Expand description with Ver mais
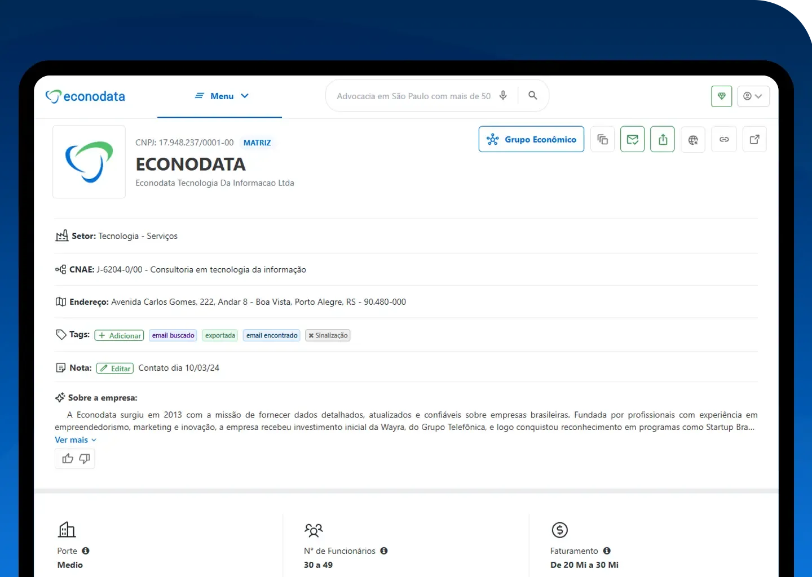 point(71,440)
